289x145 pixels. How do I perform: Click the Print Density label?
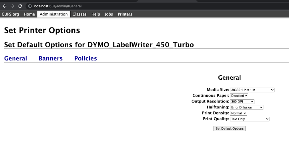(216, 113)
